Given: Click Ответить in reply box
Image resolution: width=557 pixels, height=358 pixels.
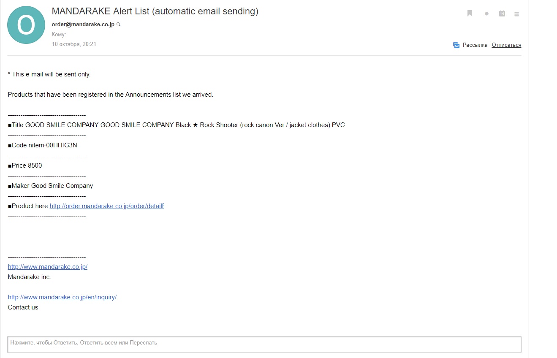Looking at the screenshot, I should click(65, 343).
